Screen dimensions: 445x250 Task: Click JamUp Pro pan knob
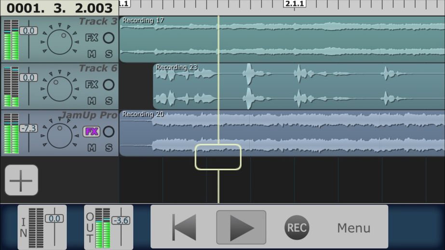(x=60, y=136)
